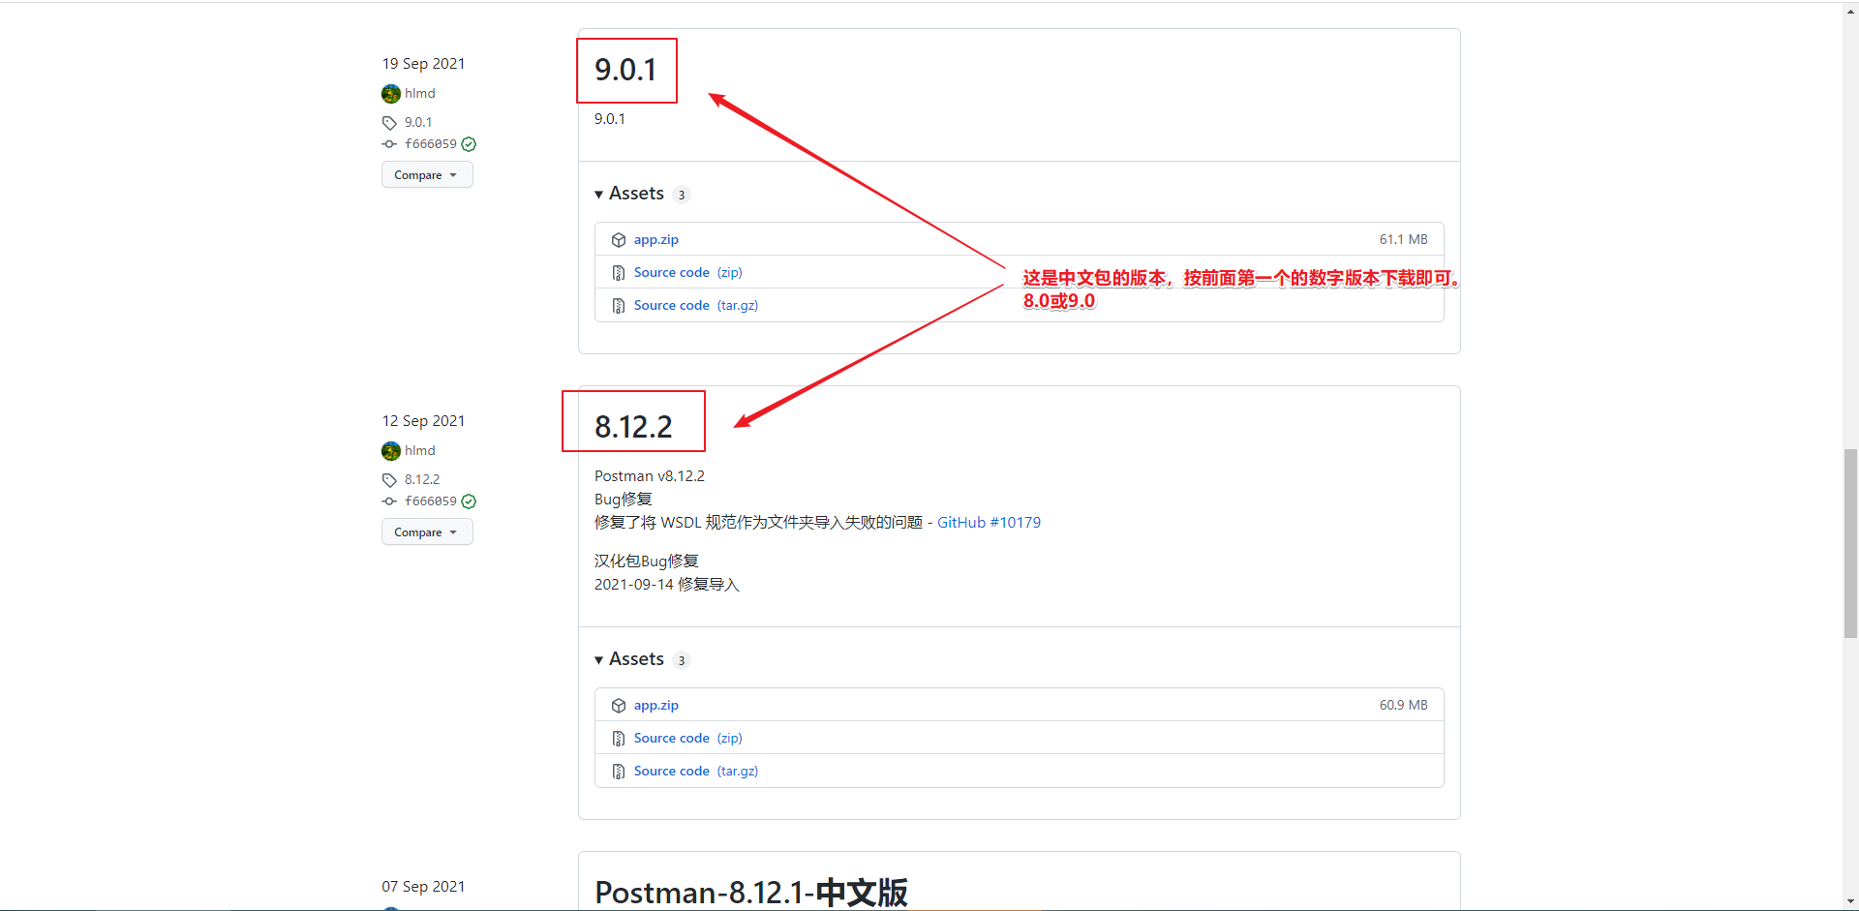Click tar.gz file icon in 9.0.1 assets
This screenshot has height=911, width=1859.
click(619, 306)
